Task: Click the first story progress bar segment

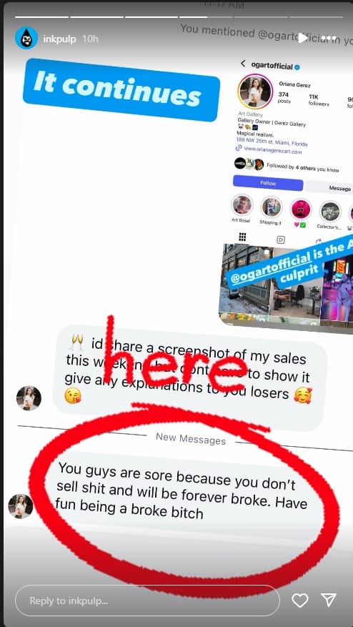Action: (42, 17)
